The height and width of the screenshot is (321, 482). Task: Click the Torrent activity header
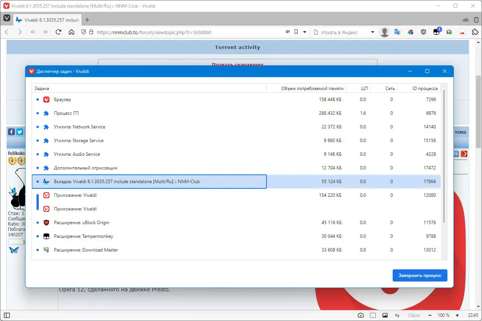click(x=238, y=47)
